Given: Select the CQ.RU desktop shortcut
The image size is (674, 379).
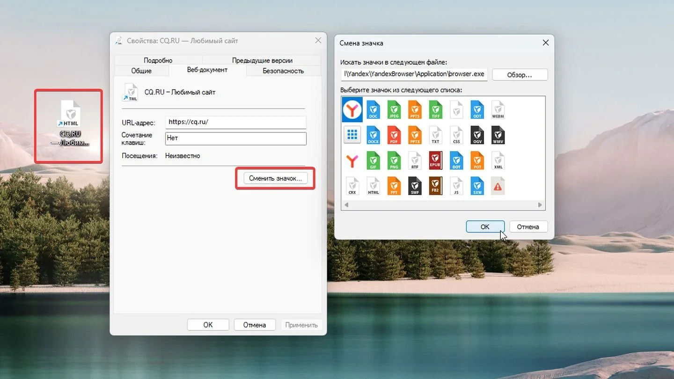Looking at the screenshot, I should [x=68, y=124].
